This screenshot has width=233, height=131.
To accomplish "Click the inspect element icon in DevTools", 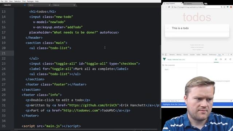I will pyautogui.click(x=163, y=55).
